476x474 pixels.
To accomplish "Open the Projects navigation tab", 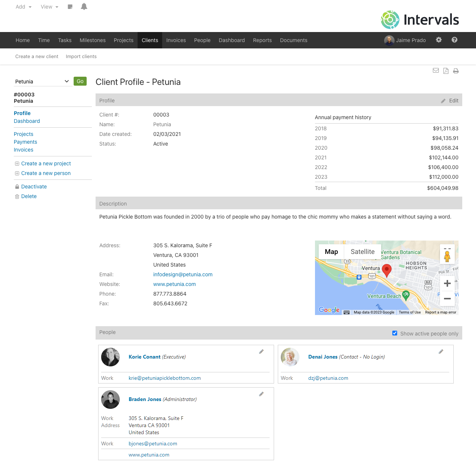I will 123,40.
